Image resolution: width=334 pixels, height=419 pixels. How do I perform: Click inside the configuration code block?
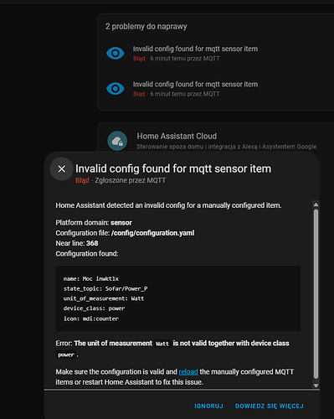coord(178,298)
